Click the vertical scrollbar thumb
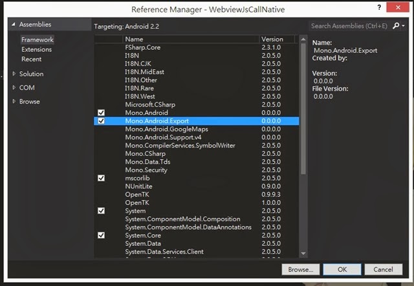Viewport: 414px width, 286px height. pos(303,109)
